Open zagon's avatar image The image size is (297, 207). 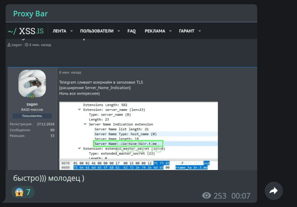(32, 84)
